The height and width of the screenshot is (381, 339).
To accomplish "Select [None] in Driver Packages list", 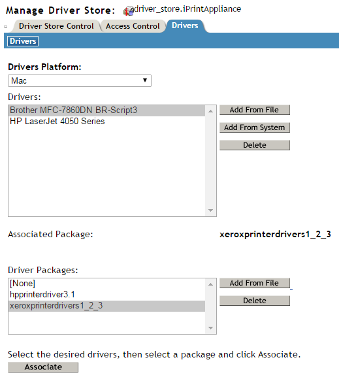I will coord(106,284).
